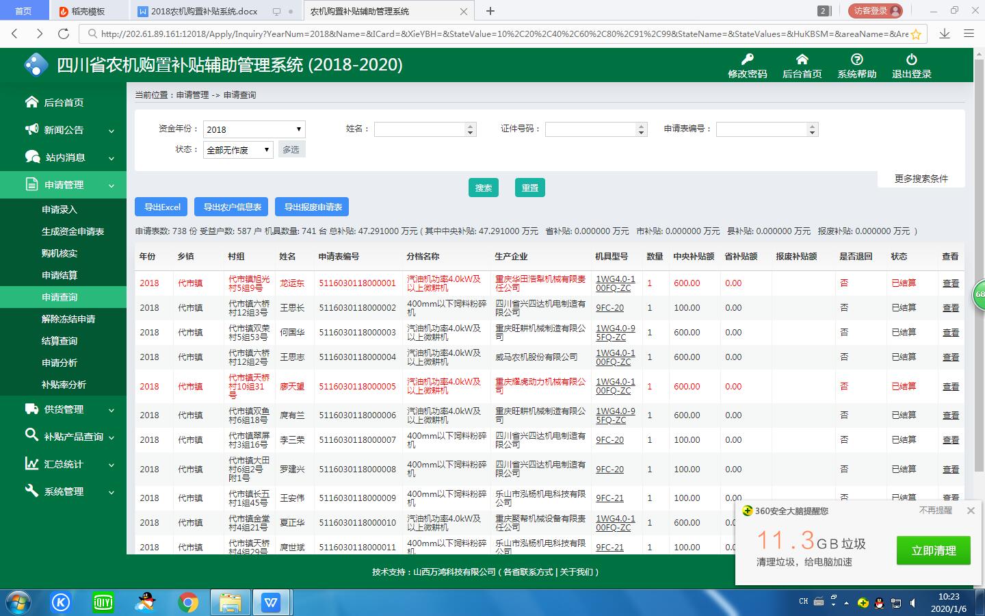Open model link 9FC-20 in 李三荣 row
985x616 pixels.
pyautogui.click(x=609, y=440)
